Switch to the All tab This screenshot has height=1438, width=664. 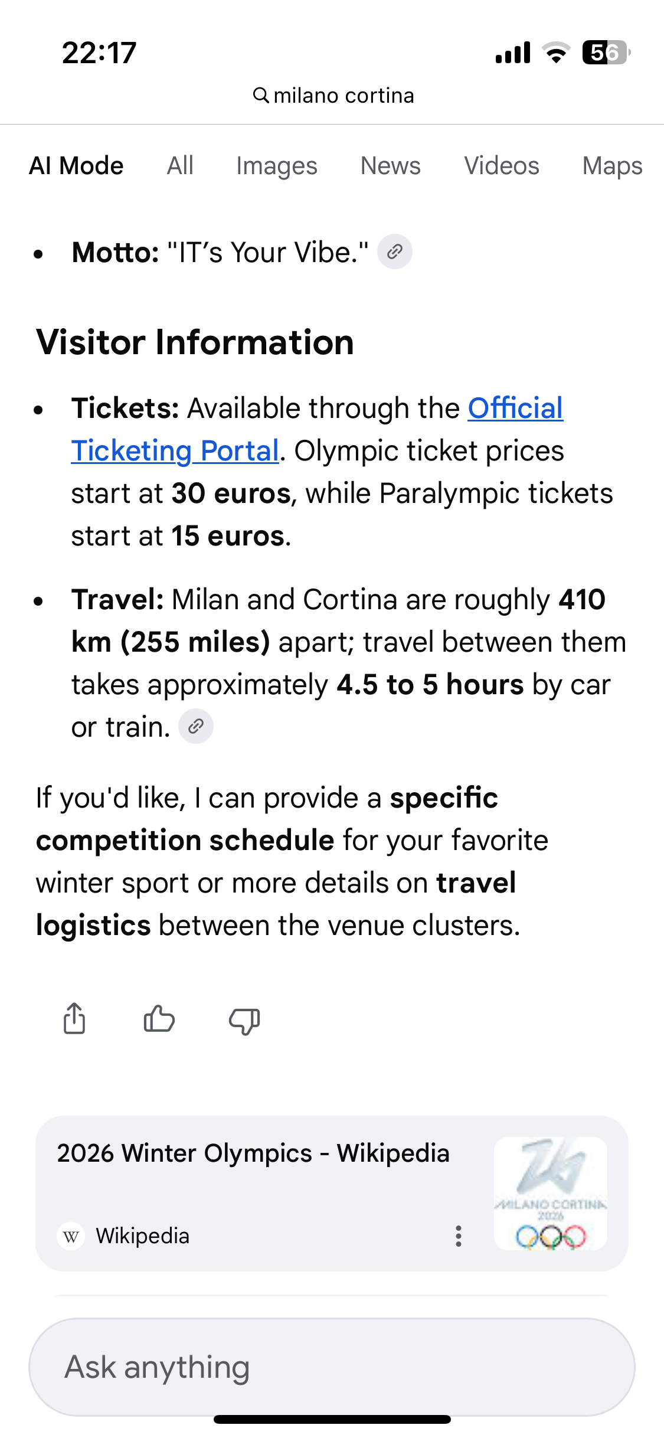click(180, 166)
